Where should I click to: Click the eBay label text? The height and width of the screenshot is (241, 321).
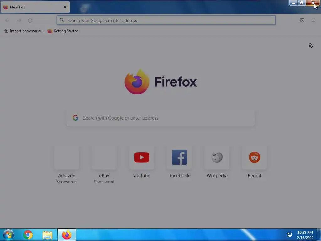pos(104,176)
